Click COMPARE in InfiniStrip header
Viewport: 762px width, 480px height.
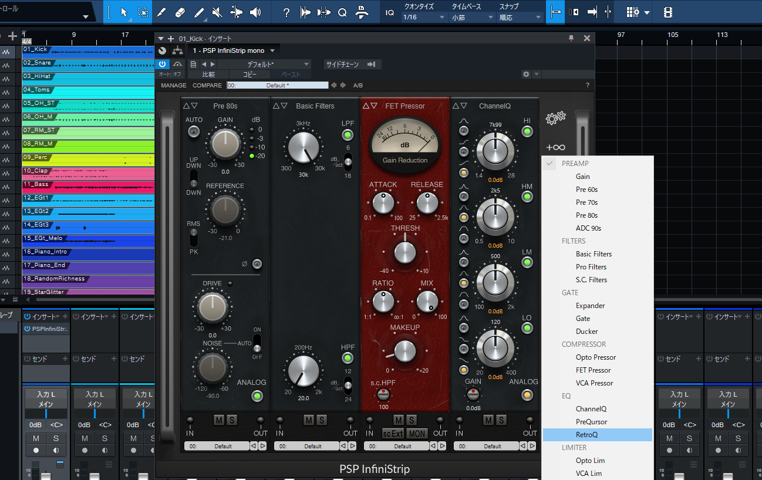coord(207,85)
